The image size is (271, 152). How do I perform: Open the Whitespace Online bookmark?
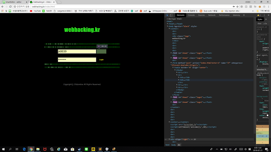click(x=158, y=11)
